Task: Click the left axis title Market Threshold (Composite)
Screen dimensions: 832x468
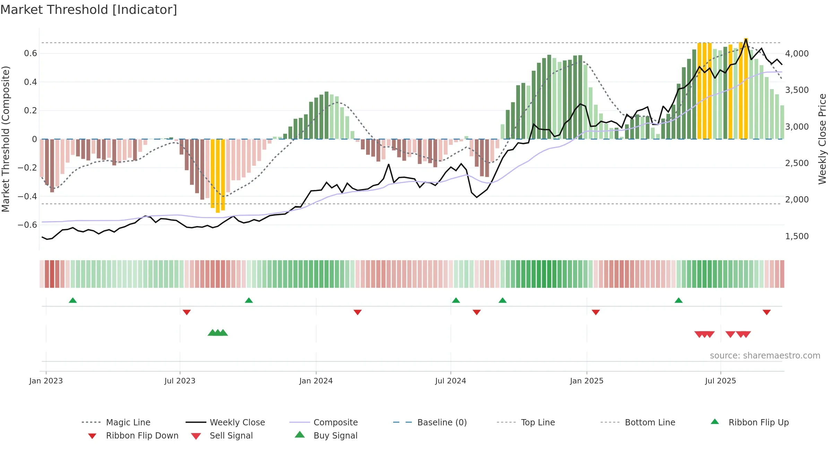Action: pos(6,139)
